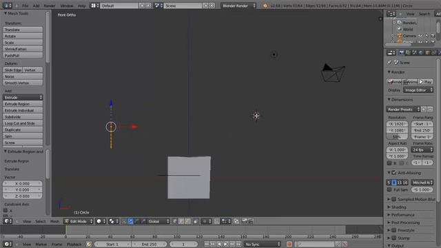Screen dimensions: 441x248
Task: Select the rotate manipulator icon
Action: point(137,221)
